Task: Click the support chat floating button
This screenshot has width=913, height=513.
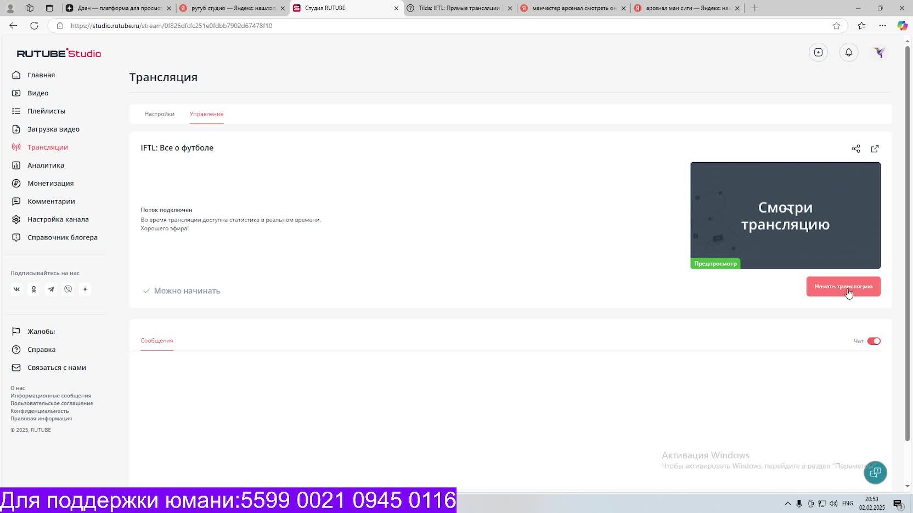Action: pyautogui.click(x=875, y=472)
